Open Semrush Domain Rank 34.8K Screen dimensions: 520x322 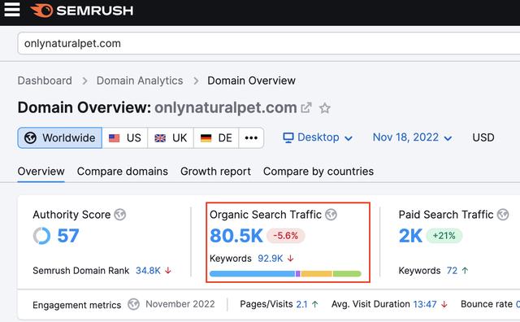click(148, 271)
